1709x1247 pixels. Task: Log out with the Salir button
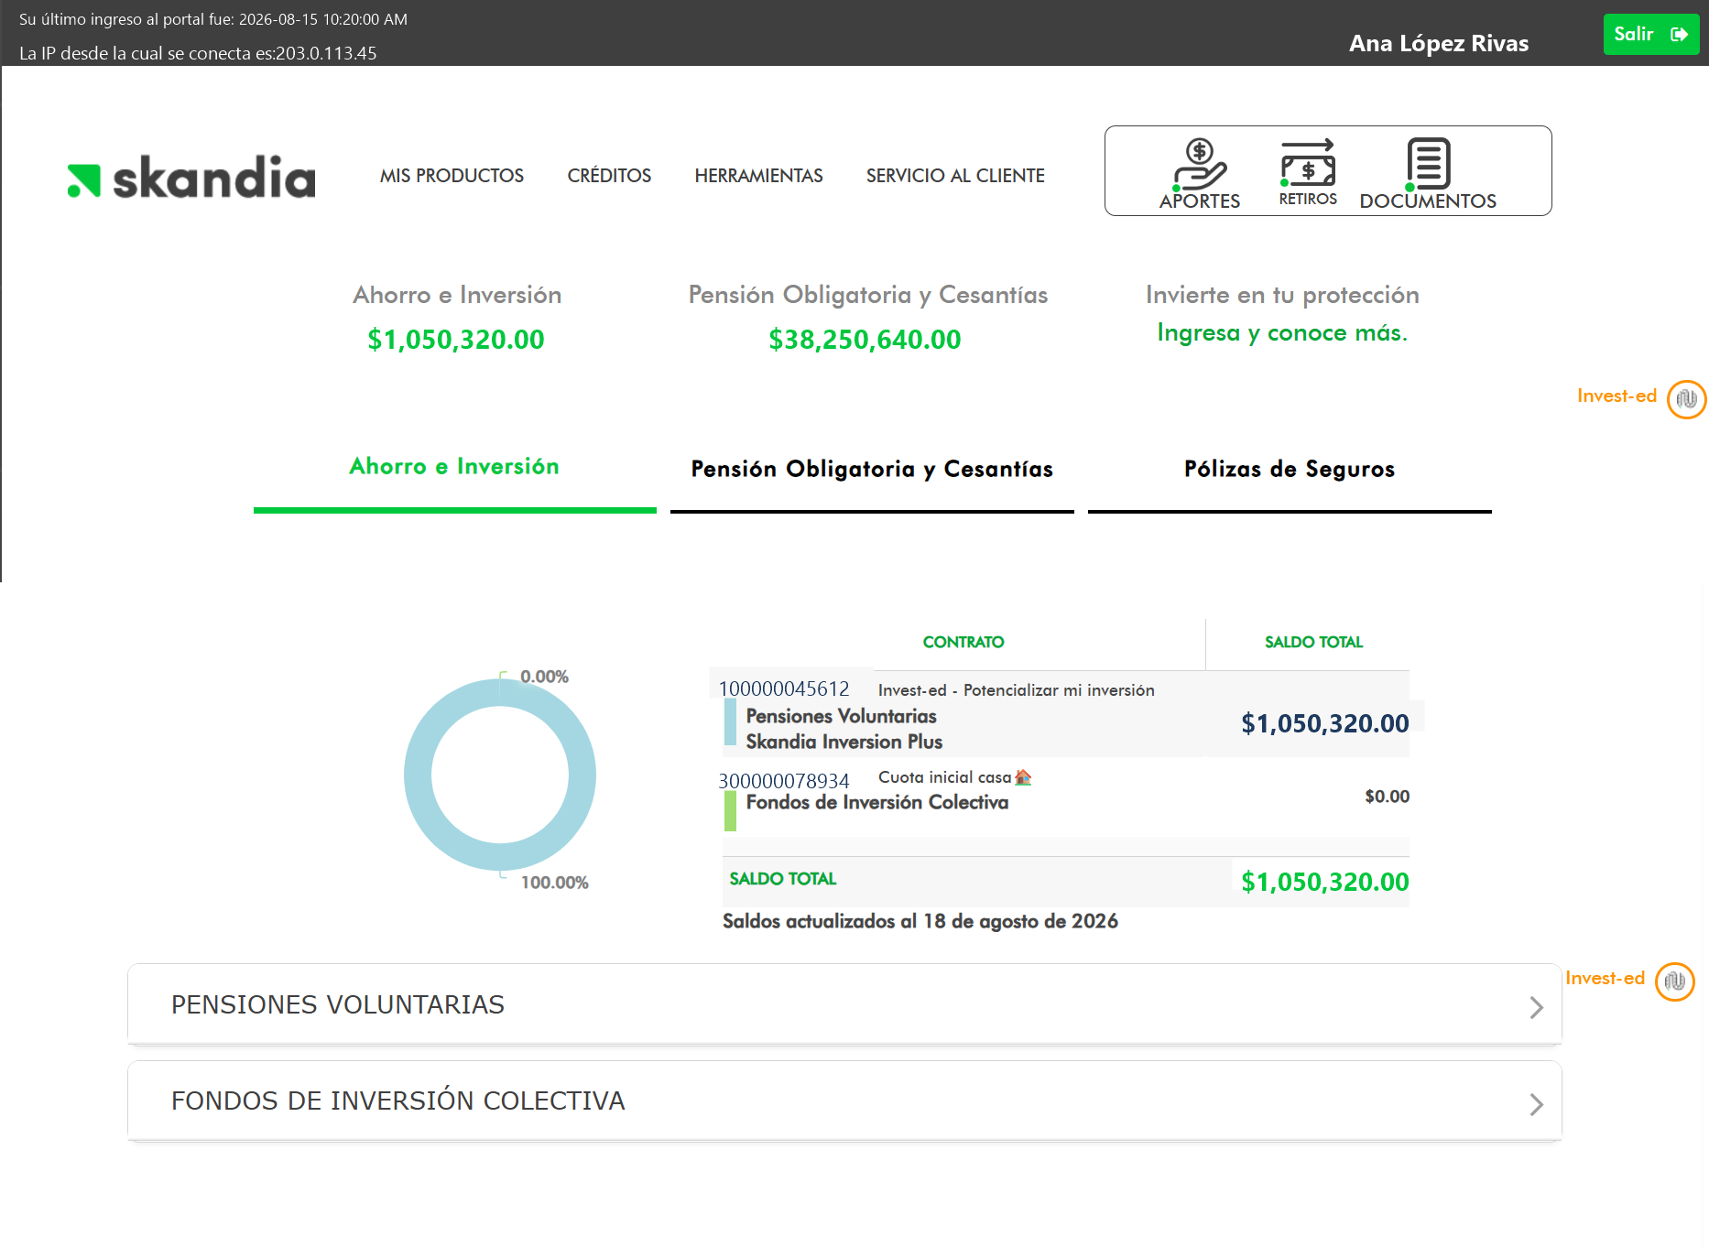click(1650, 34)
